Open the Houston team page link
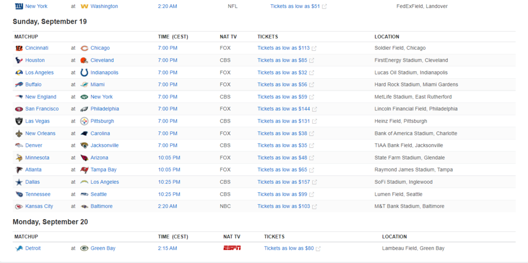 click(x=35, y=60)
